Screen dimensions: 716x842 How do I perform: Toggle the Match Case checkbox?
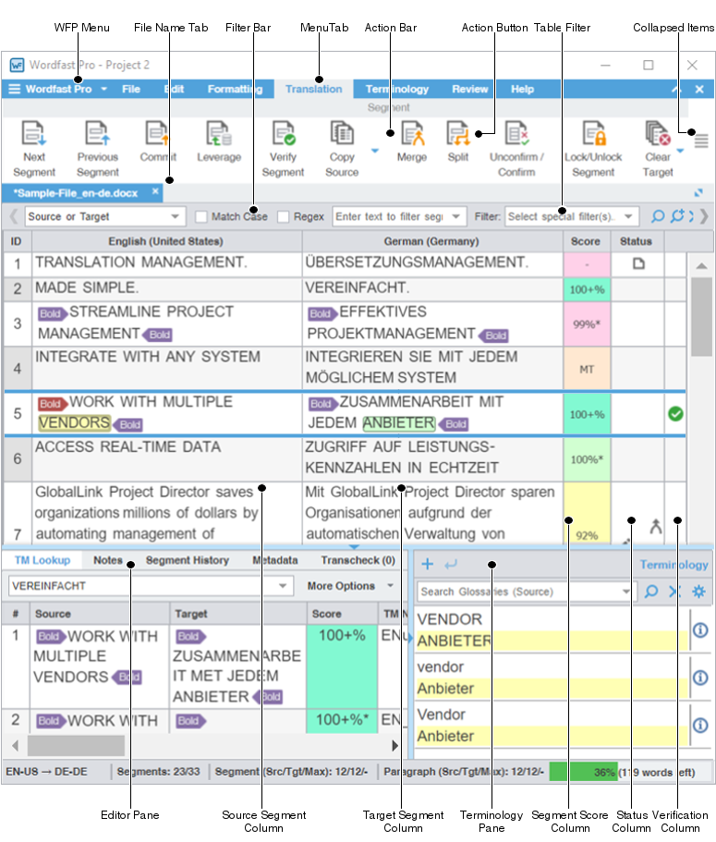(x=201, y=216)
